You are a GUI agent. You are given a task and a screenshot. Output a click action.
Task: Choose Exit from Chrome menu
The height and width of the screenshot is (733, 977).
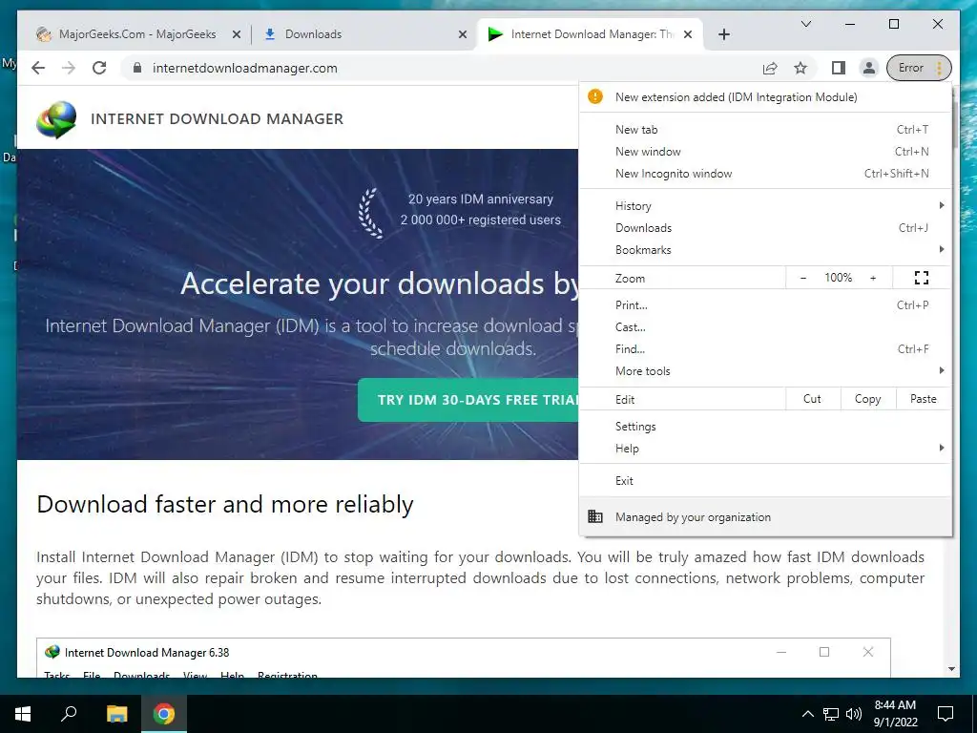click(764, 481)
